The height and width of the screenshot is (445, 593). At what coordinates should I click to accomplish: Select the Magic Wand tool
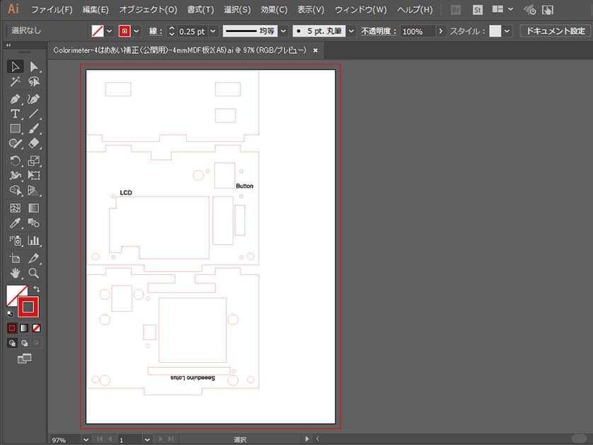pyautogui.click(x=15, y=82)
